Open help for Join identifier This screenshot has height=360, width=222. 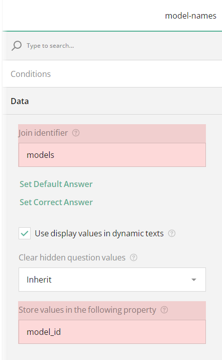pyautogui.click(x=76, y=133)
